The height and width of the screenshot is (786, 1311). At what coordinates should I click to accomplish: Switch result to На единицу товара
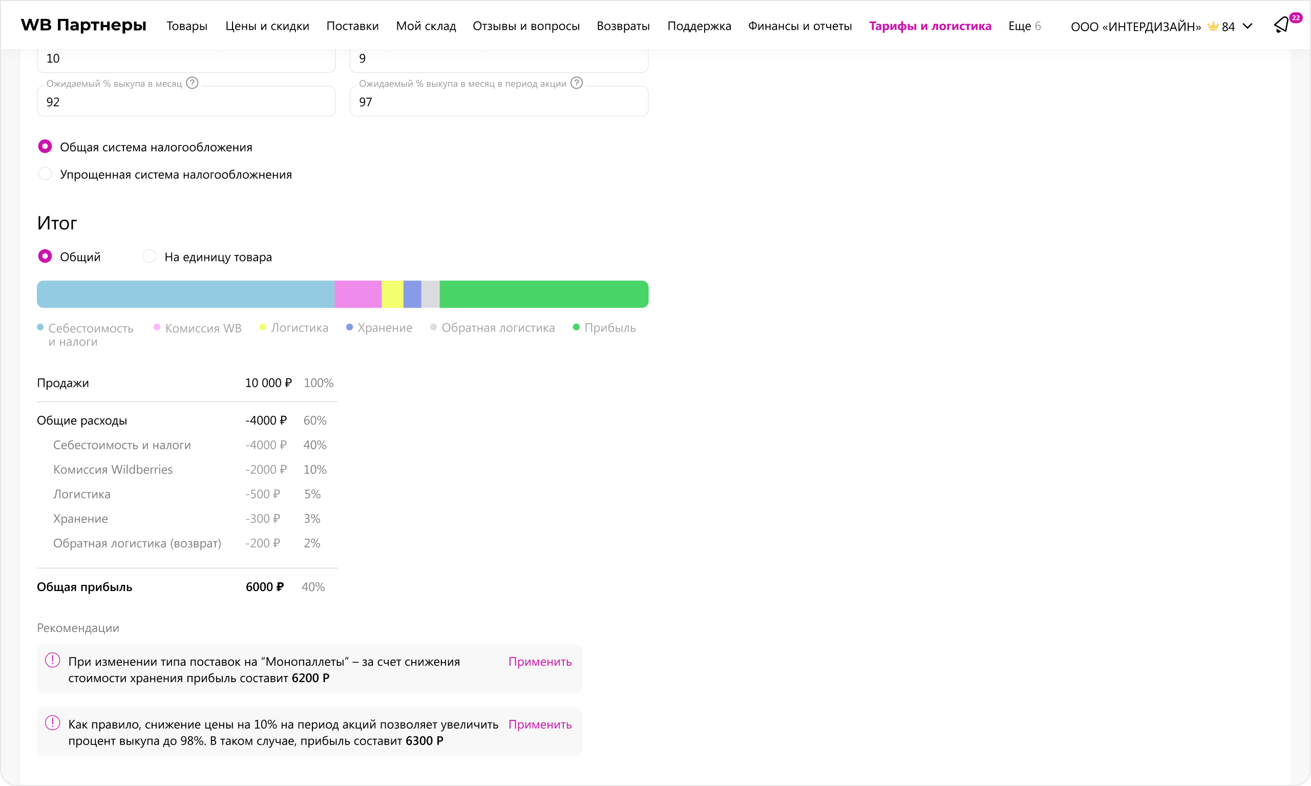point(150,257)
